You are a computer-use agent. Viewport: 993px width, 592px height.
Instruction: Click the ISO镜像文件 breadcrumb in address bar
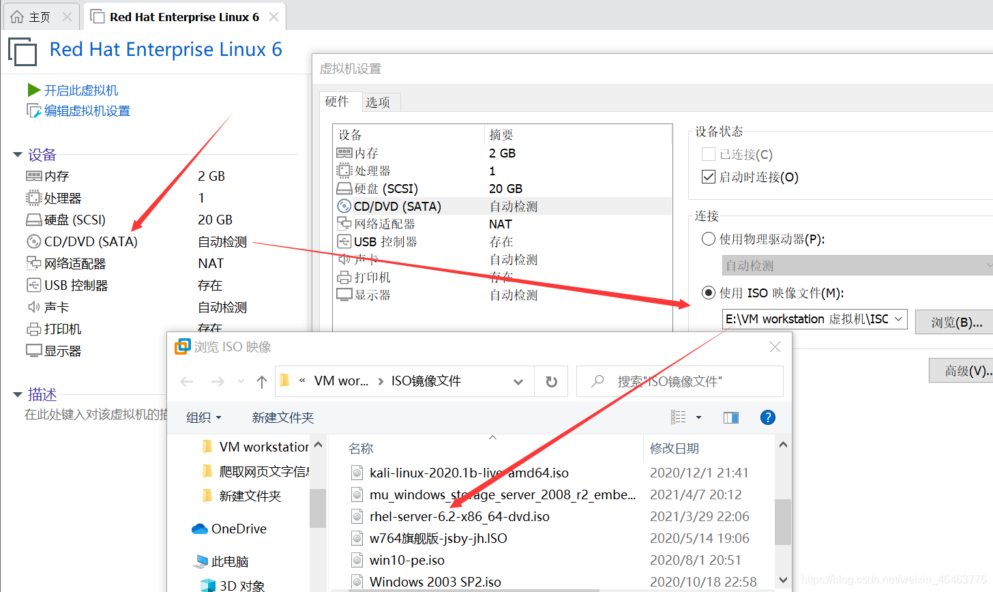coord(426,381)
